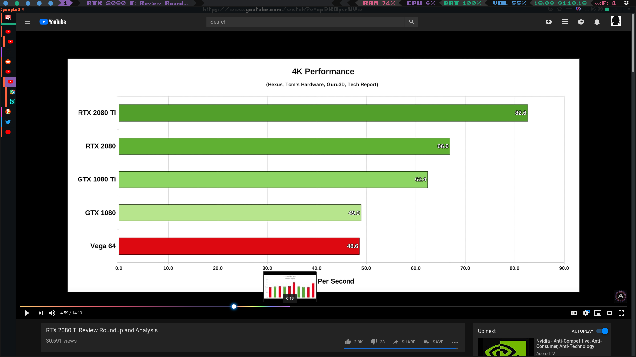Like the video thumbs up

point(348,342)
